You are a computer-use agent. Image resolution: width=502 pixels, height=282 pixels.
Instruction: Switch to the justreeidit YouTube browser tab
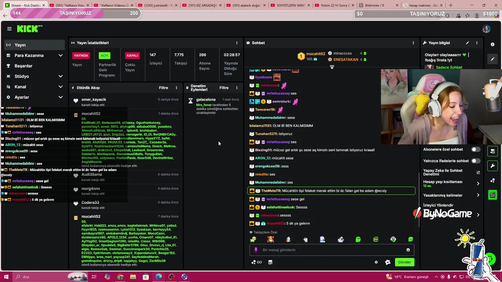pyautogui.click(x=159, y=5)
